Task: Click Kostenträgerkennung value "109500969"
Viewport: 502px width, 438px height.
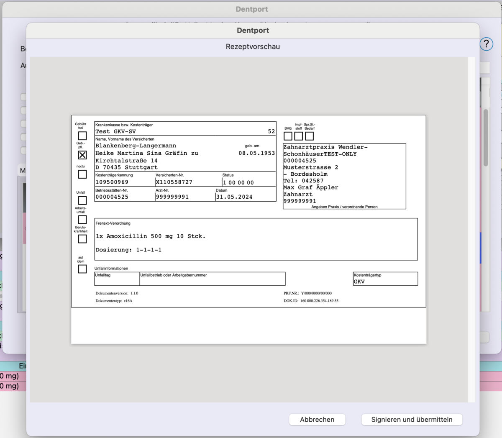Action: point(112,182)
